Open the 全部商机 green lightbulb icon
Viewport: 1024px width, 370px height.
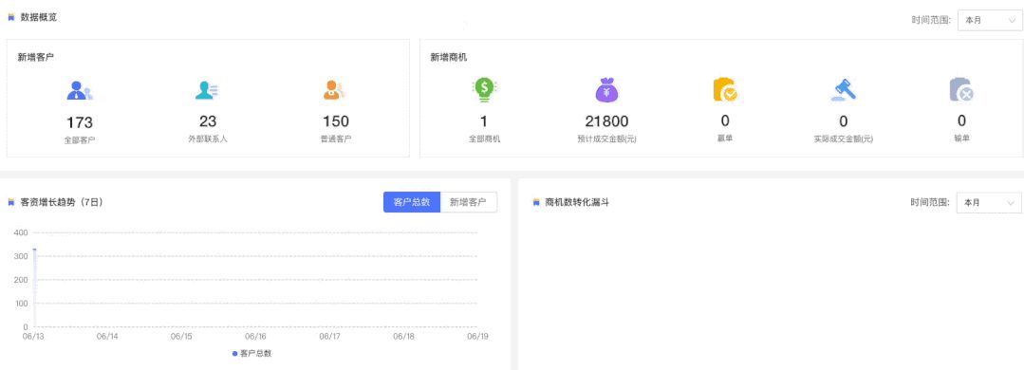(x=484, y=90)
